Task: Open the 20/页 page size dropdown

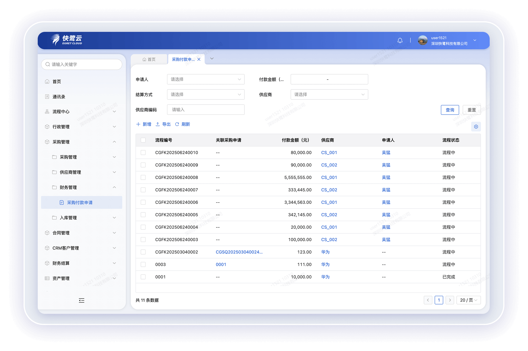Action: point(468,300)
